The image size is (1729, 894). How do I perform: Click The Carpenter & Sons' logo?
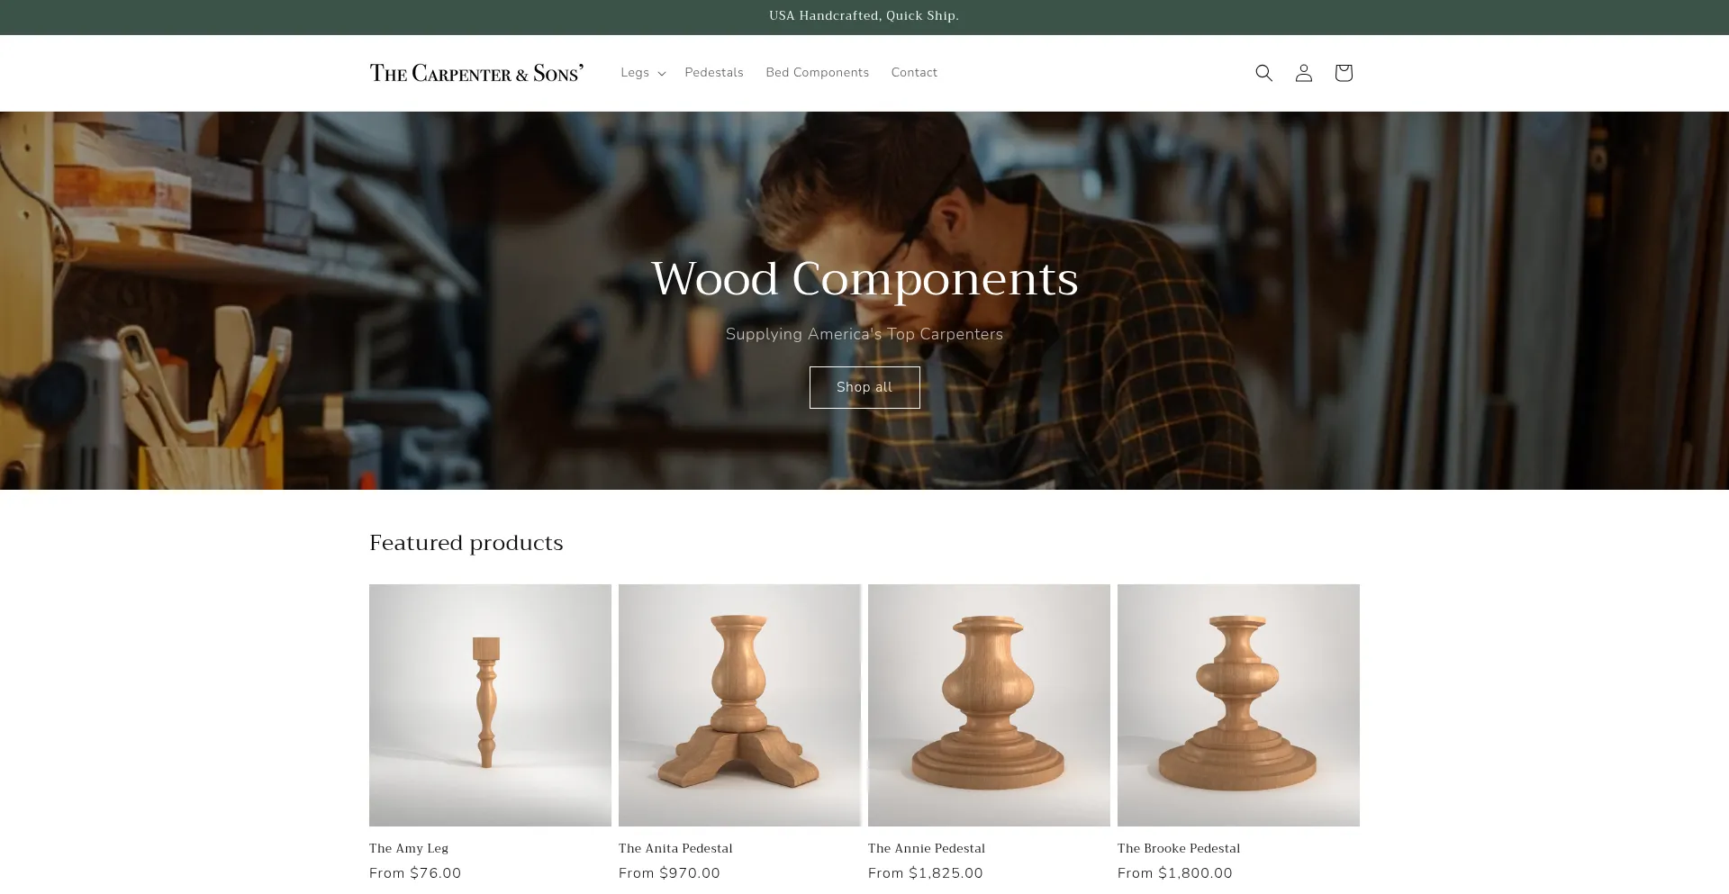tap(476, 73)
